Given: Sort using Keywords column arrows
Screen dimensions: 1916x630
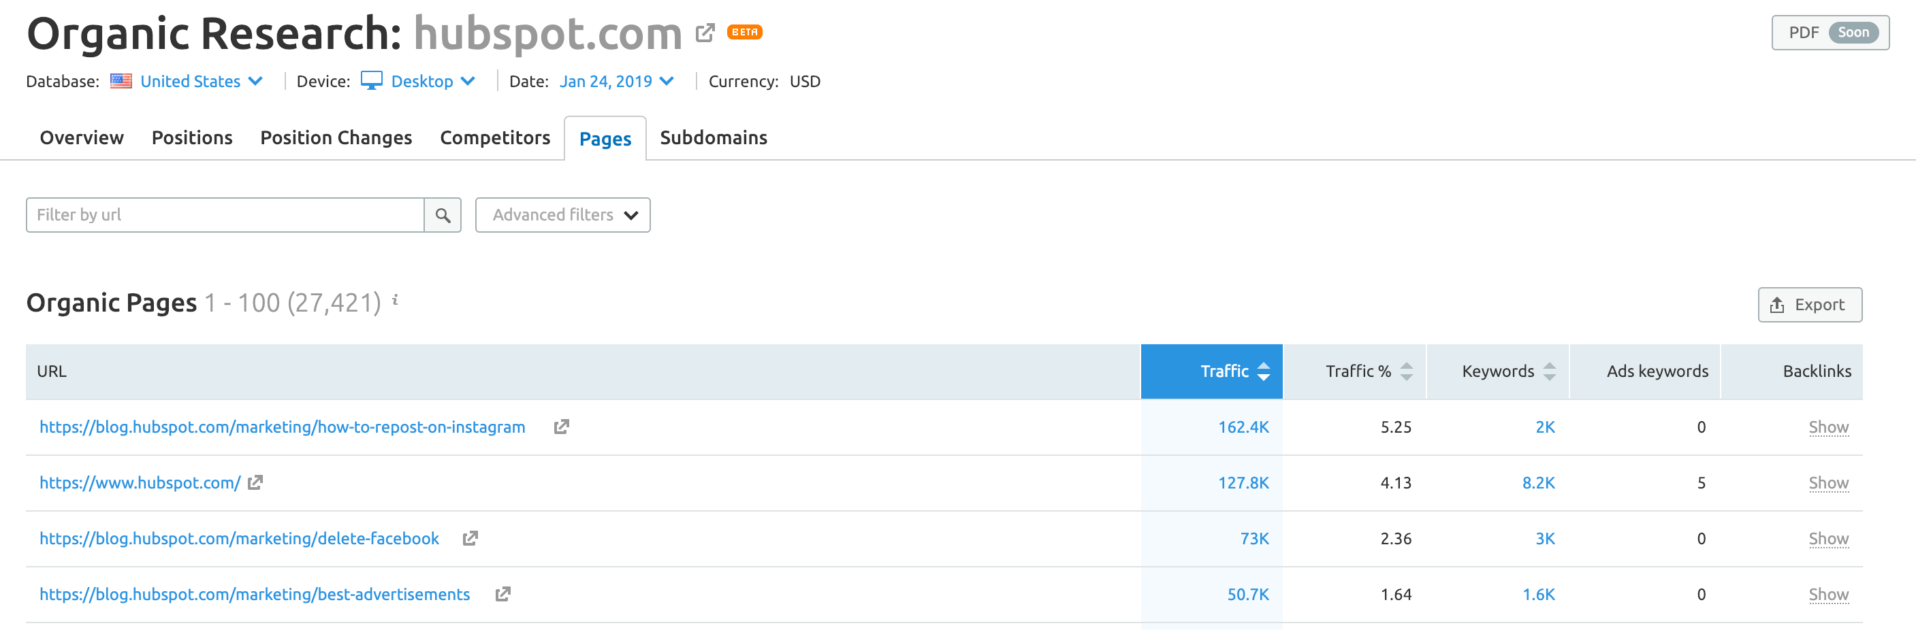Looking at the screenshot, I should click(x=1548, y=371).
